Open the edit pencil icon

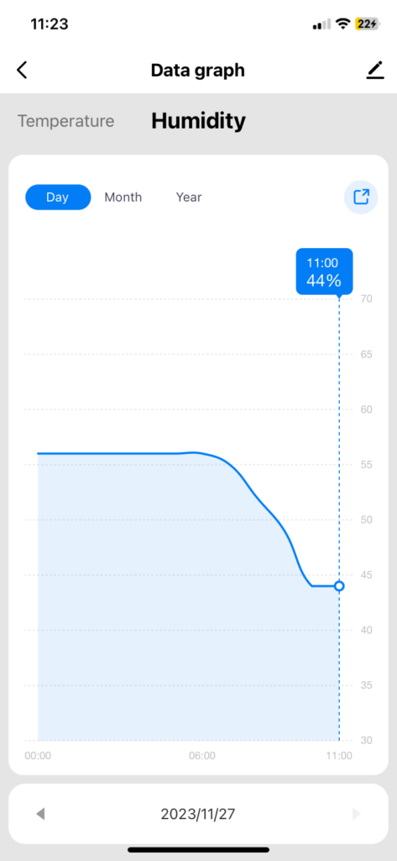(375, 71)
